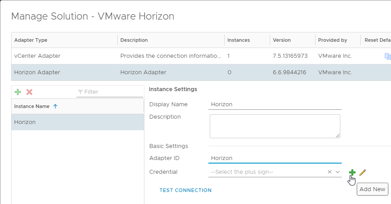Click version 7.5.13165973 cell
Screen dimensions: 391x204
point(290,56)
